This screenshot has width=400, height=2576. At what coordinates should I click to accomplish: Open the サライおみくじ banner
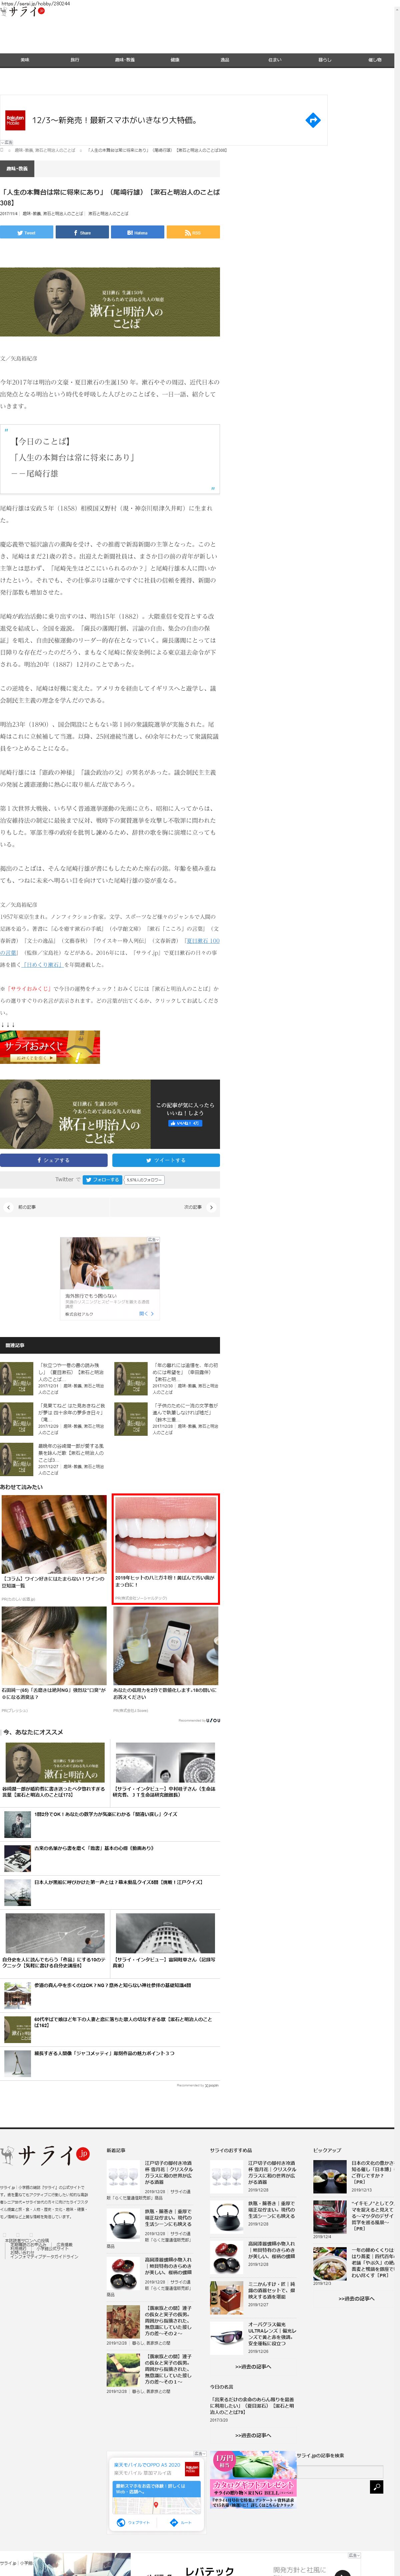(50, 1047)
